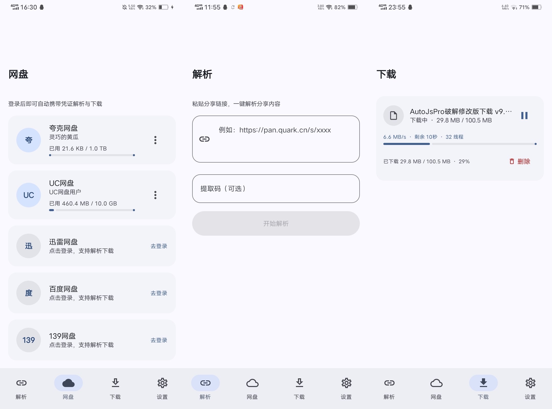
Task: Click the 6.6 MB/s speed status text
Action: pos(395,137)
